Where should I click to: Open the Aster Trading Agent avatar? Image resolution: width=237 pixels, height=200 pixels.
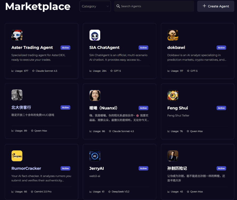pos(17,35)
